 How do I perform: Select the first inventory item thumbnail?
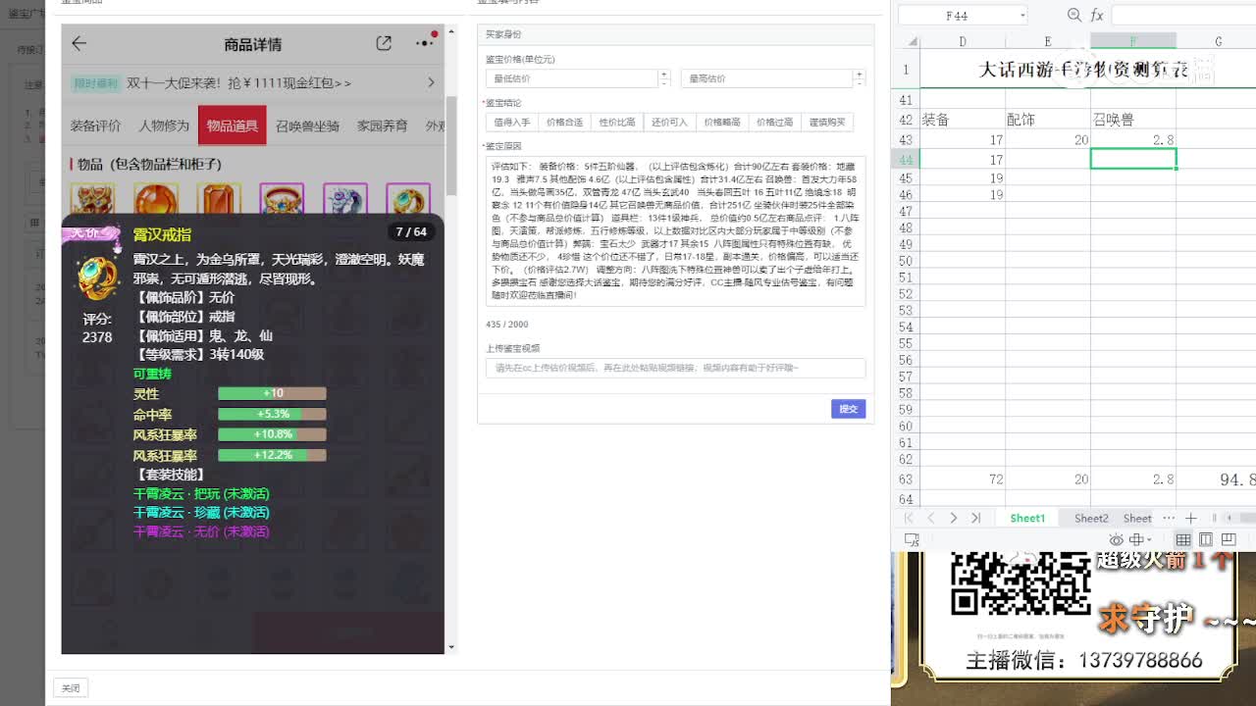pos(92,199)
